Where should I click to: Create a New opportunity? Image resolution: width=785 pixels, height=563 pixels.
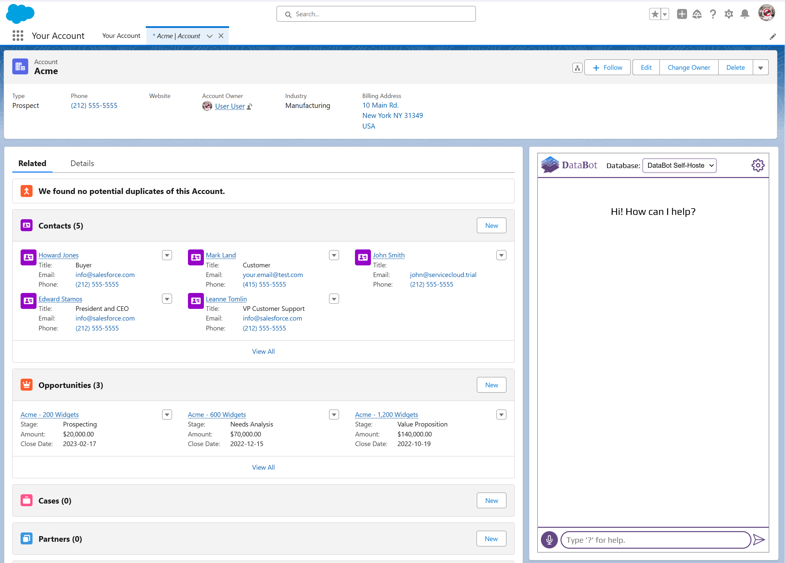(491, 385)
